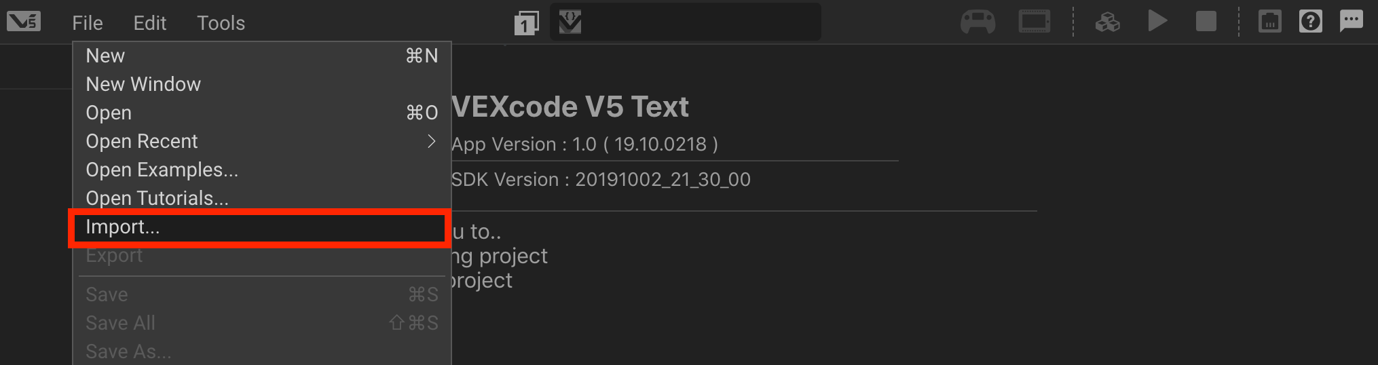1378x365 pixels.
Task: Click the V5 brain screen icon
Action: pos(1034,22)
